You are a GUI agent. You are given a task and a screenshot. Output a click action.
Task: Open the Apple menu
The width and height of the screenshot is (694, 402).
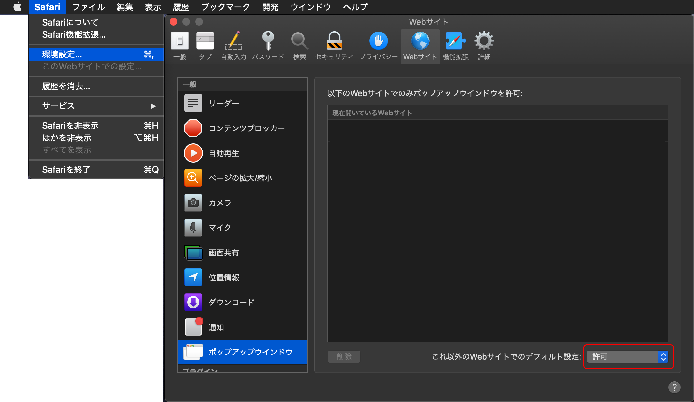(18, 7)
